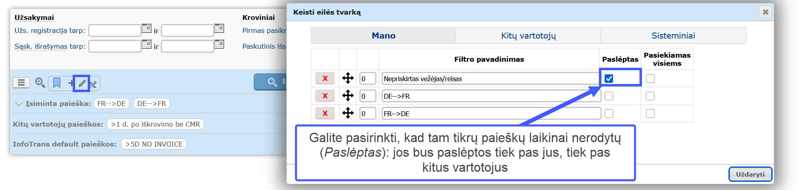Click the DE-->FR filter name field

(x=491, y=96)
